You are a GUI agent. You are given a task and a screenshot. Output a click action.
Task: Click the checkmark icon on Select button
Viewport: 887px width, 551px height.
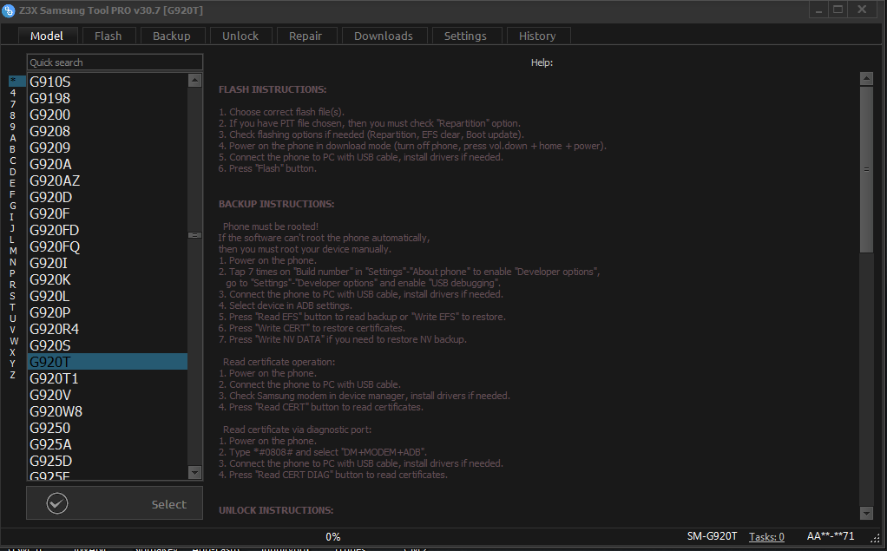(x=57, y=503)
